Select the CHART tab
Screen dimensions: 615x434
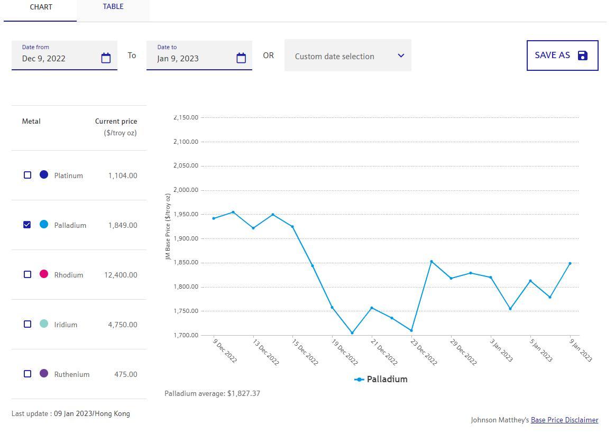click(x=41, y=7)
